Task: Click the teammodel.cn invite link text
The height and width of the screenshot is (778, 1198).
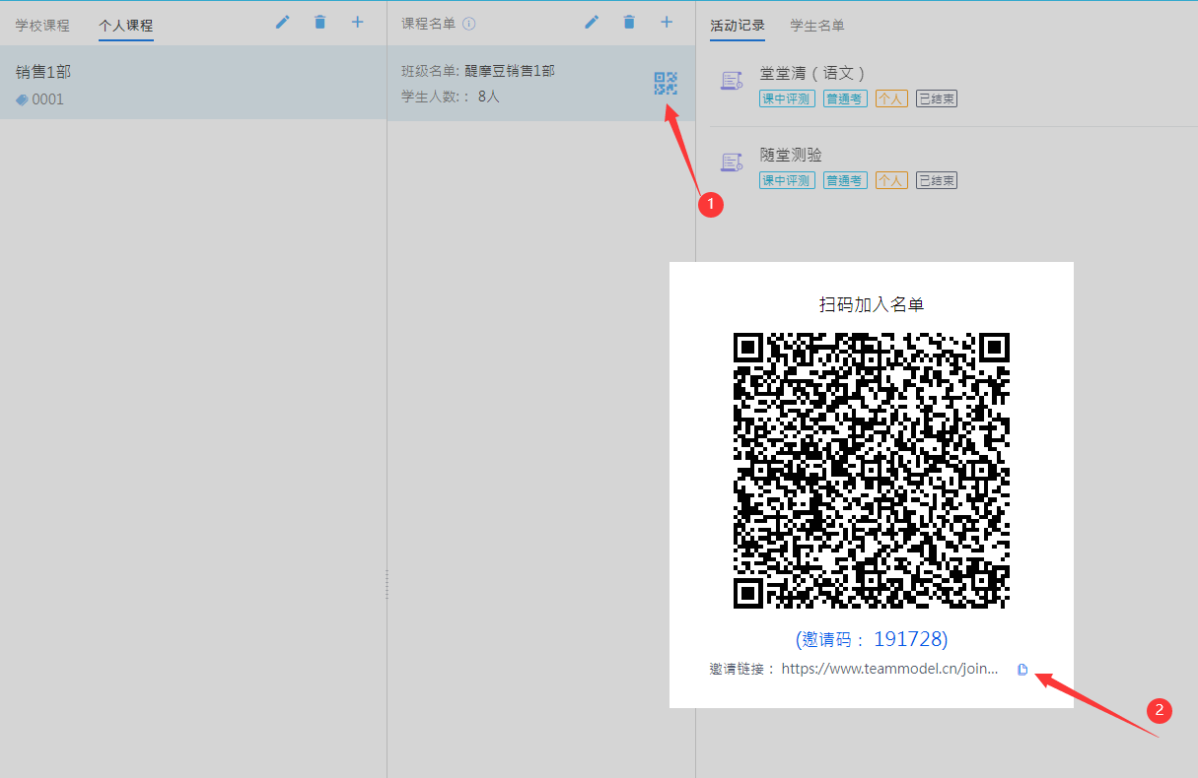Action: [889, 669]
